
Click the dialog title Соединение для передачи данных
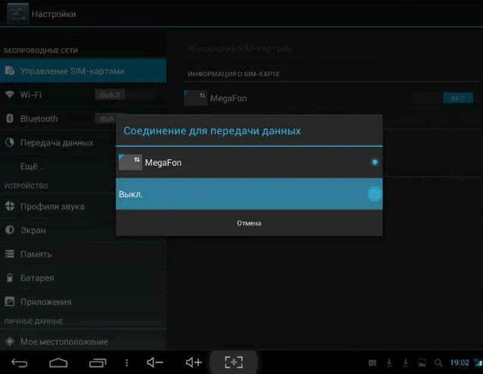point(212,131)
